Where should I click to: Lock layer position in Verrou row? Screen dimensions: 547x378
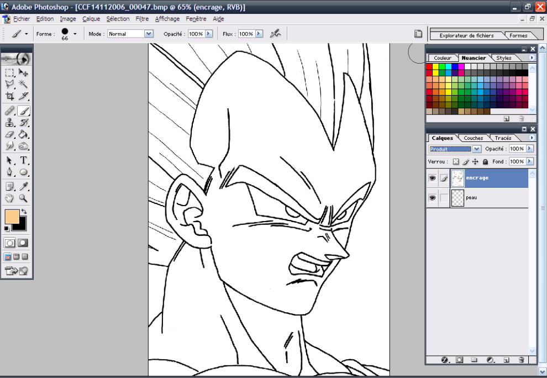click(x=475, y=161)
